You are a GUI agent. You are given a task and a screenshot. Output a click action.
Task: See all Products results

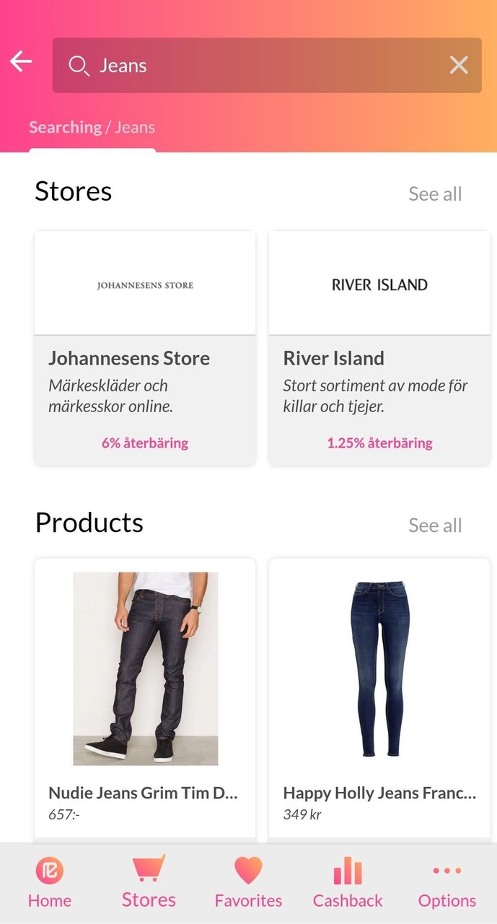tap(435, 526)
